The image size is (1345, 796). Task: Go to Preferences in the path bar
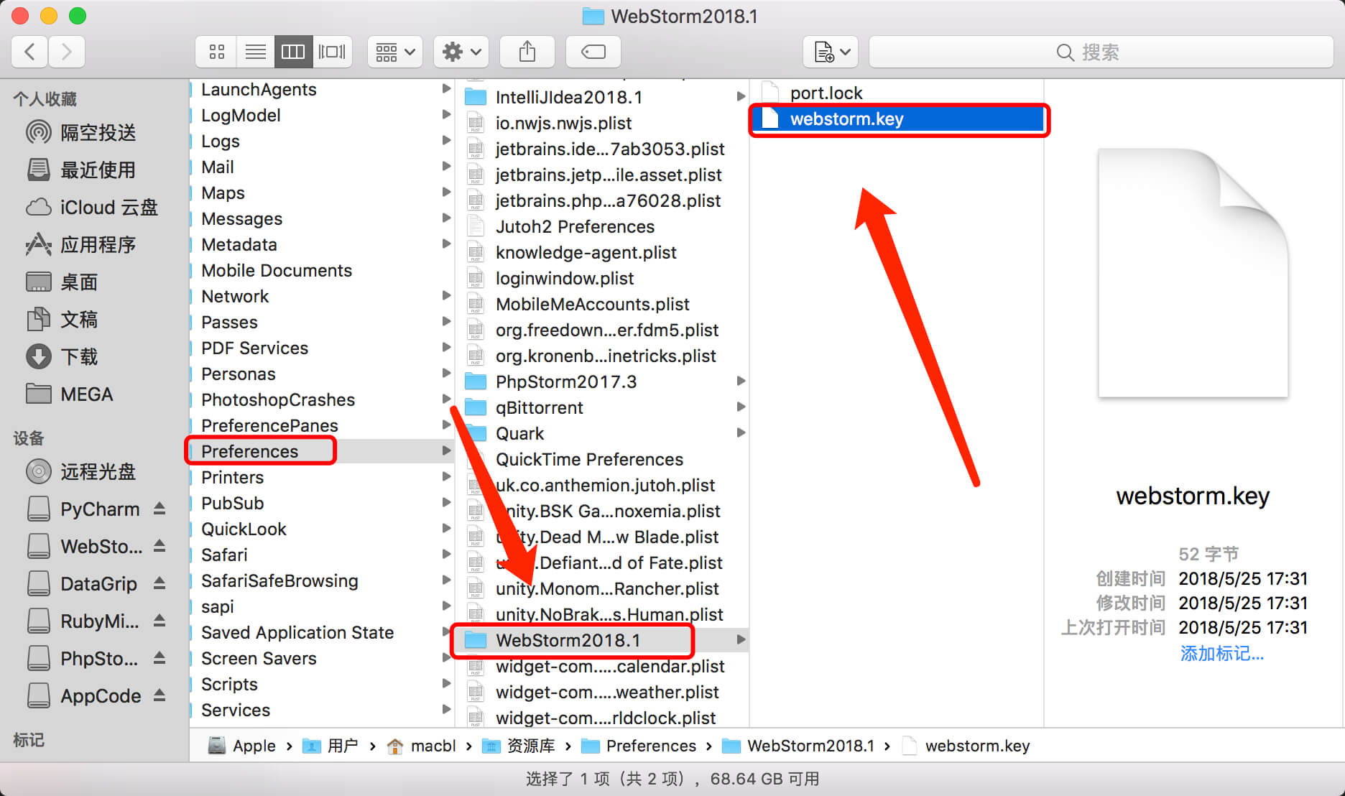pos(639,746)
